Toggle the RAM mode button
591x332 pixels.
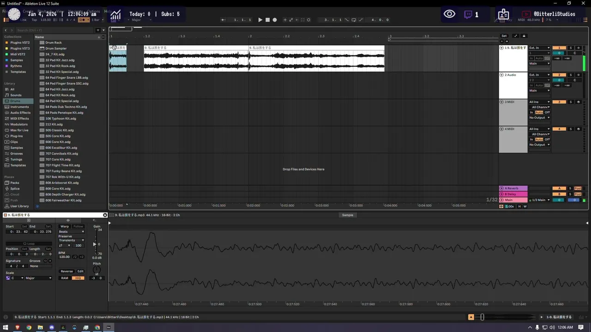coord(65,278)
